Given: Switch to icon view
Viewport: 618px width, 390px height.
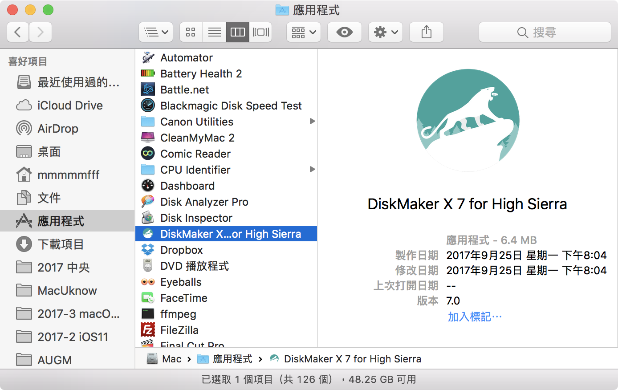Looking at the screenshot, I should click(x=191, y=32).
